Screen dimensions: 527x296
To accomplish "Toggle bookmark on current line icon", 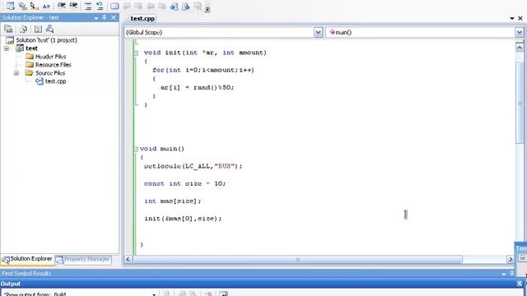I will (x=114, y=6).
